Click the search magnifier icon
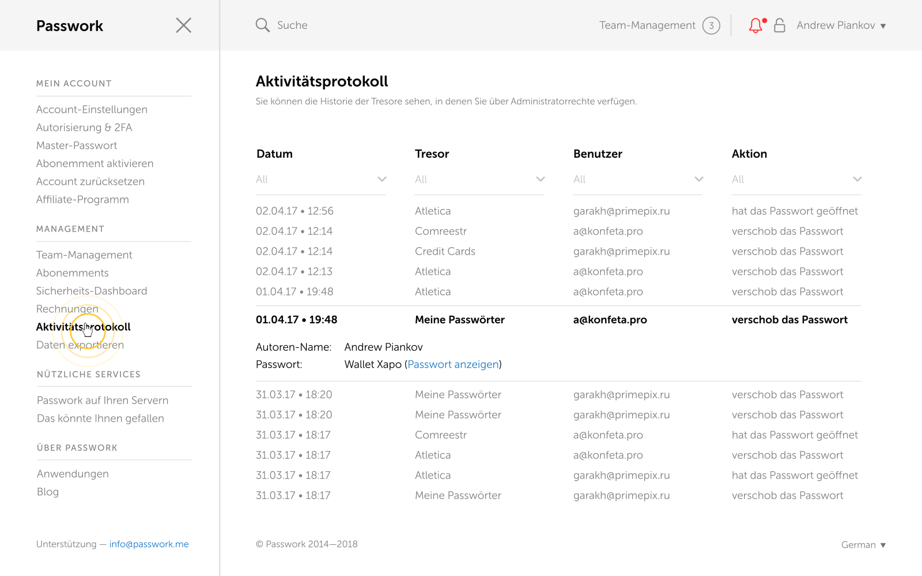Image resolution: width=922 pixels, height=576 pixels. (x=263, y=25)
